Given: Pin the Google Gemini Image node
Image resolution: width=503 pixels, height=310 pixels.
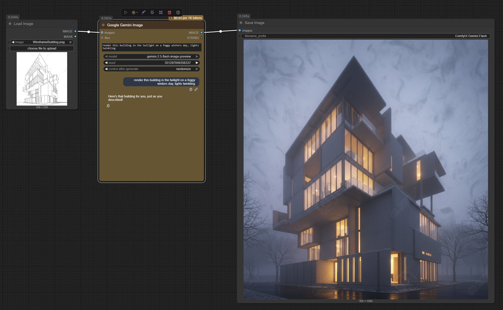Looking at the screenshot, I should 152,12.
